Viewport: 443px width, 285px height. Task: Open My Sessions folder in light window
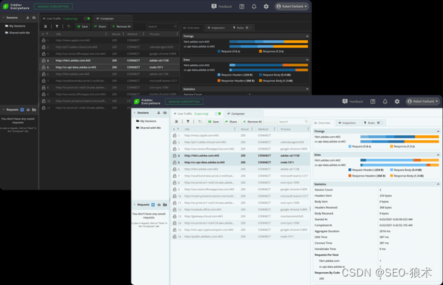pyautogui.click(x=146, y=121)
